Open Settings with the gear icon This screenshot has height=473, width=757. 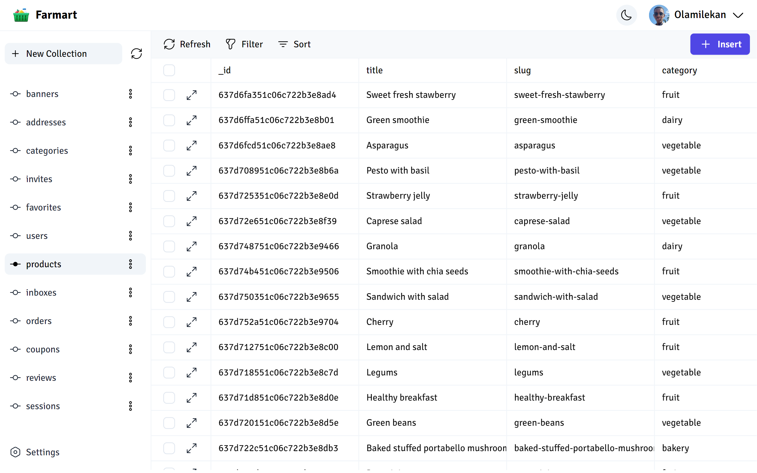(x=15, y=452)
